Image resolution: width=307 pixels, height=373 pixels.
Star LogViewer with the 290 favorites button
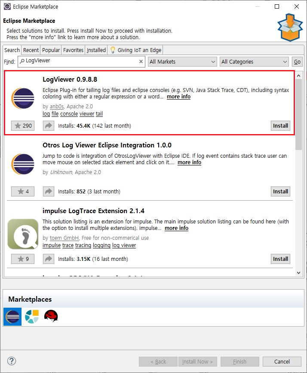coord(23,125)
